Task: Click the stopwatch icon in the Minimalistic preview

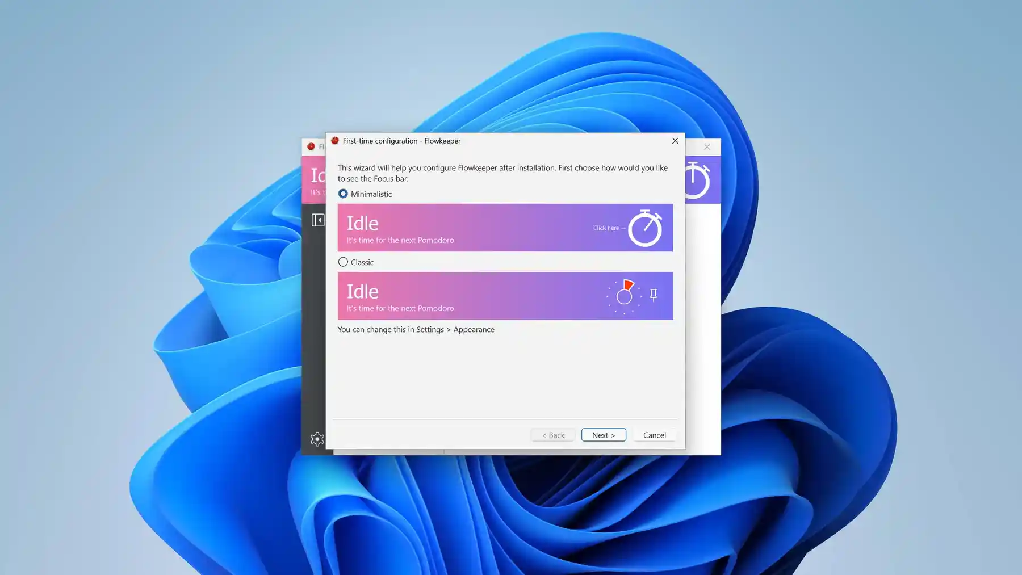Action: (x=645, y=228)
